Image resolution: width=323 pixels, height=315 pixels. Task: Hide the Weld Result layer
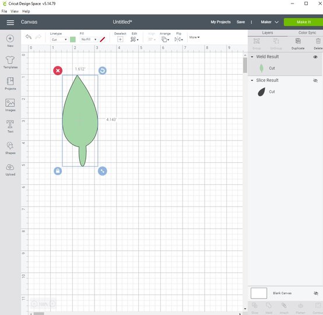point(315,57)
